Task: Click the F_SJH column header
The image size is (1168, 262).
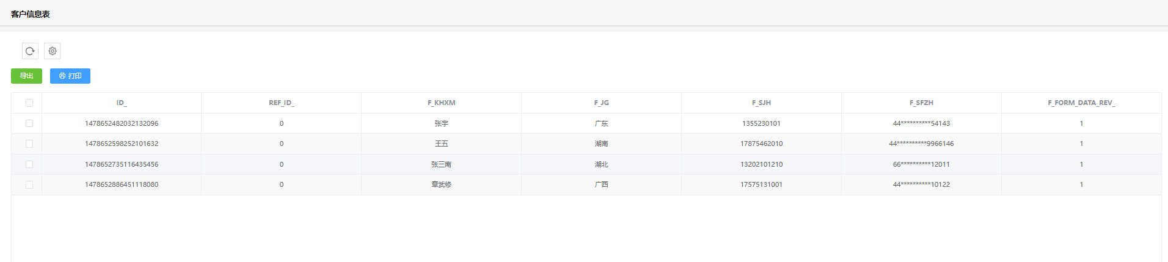Action: pyautogui.click(x=761, y=103)
